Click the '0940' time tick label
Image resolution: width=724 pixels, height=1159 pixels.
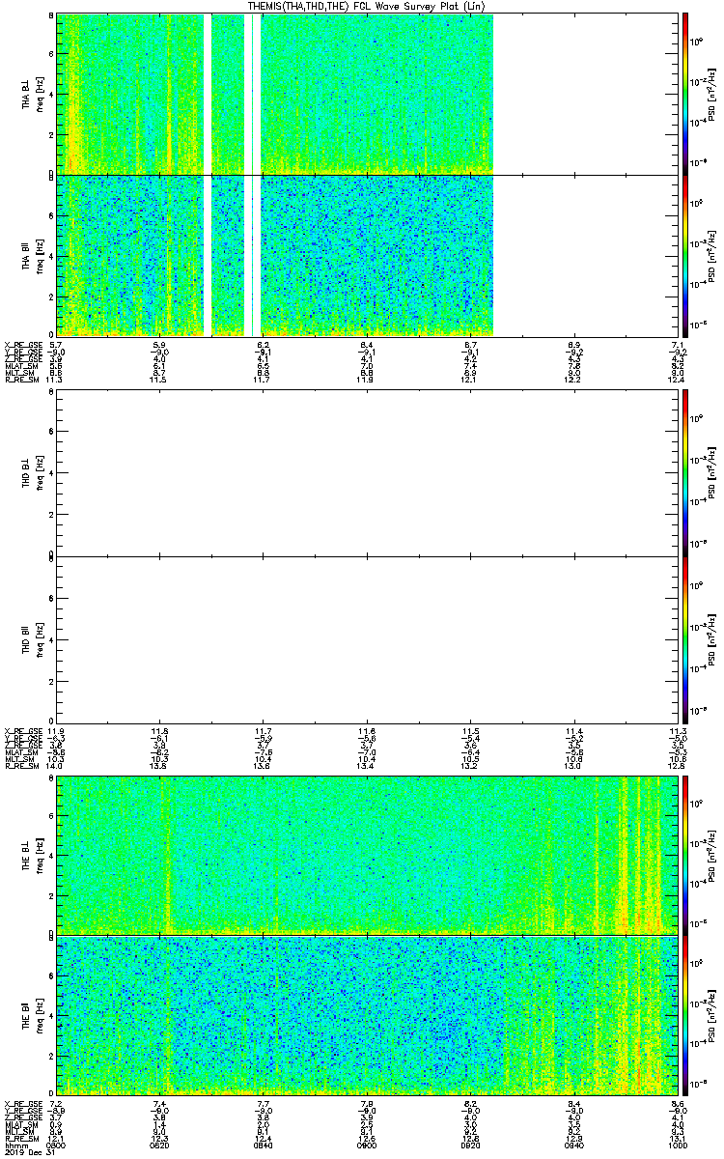[573, 1145]
